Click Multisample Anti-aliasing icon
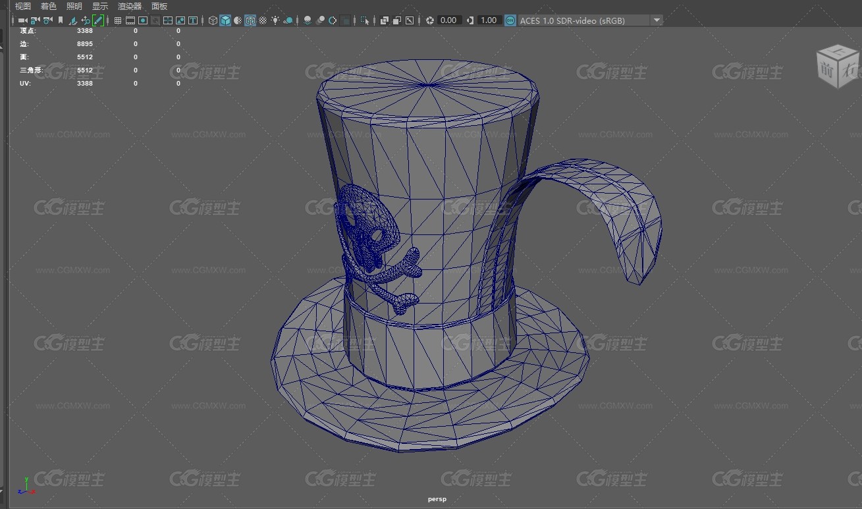 pos(333,20)
